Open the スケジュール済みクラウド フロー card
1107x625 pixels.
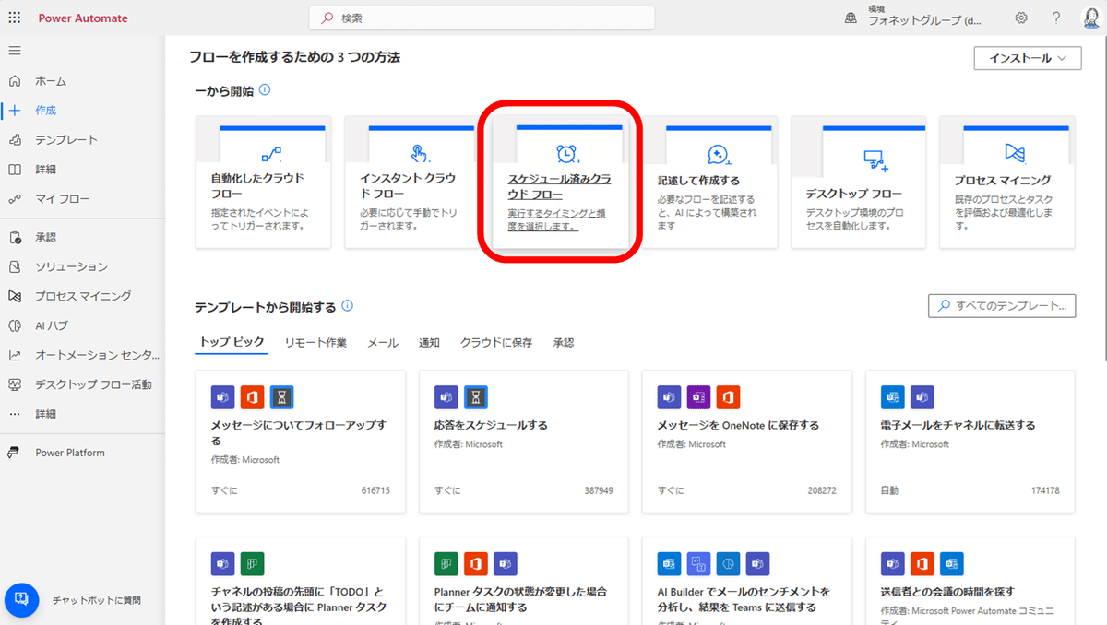561,183
